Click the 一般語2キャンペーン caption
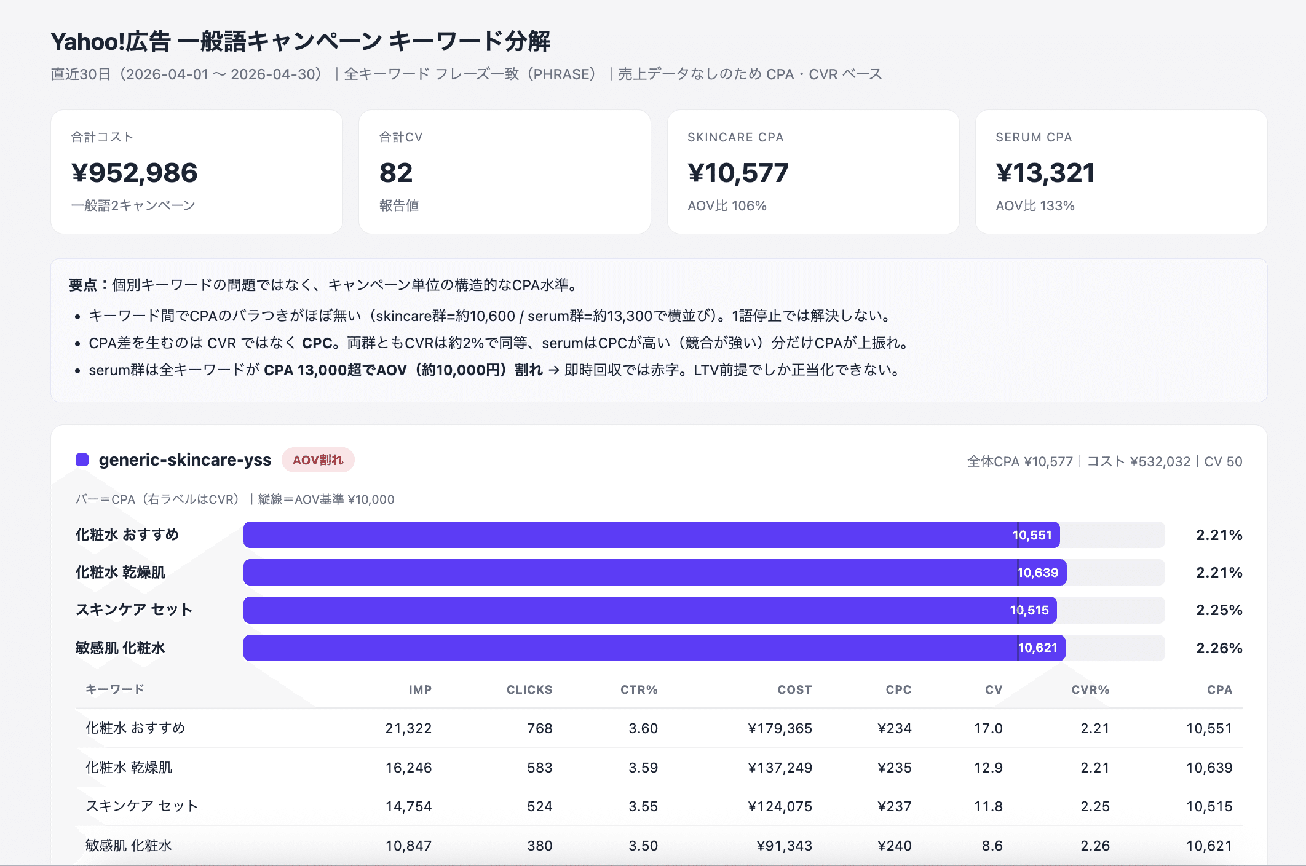 pos(133,205)
